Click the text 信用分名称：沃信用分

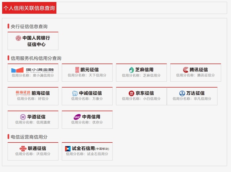click(x=33, y=154)
